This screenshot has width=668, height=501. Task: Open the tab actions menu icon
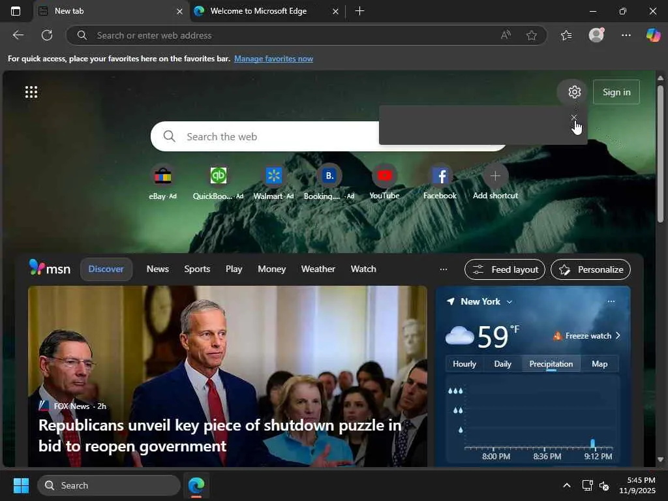[16, 11]
